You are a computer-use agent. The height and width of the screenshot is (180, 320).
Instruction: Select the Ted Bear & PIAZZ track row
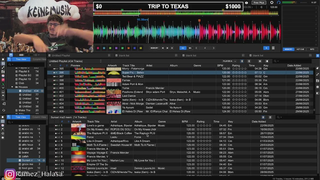click(x=180, y=76)
